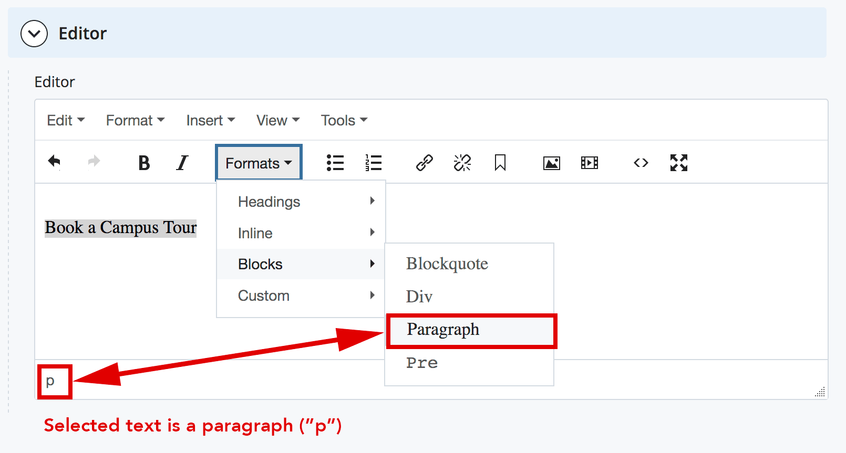Click the Redo arrow icon
Screen dimensions: 846x453
tap(94, 162)
